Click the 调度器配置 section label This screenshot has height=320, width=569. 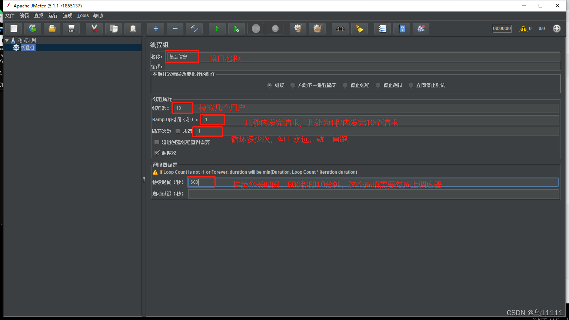click(x=165, y=165)
